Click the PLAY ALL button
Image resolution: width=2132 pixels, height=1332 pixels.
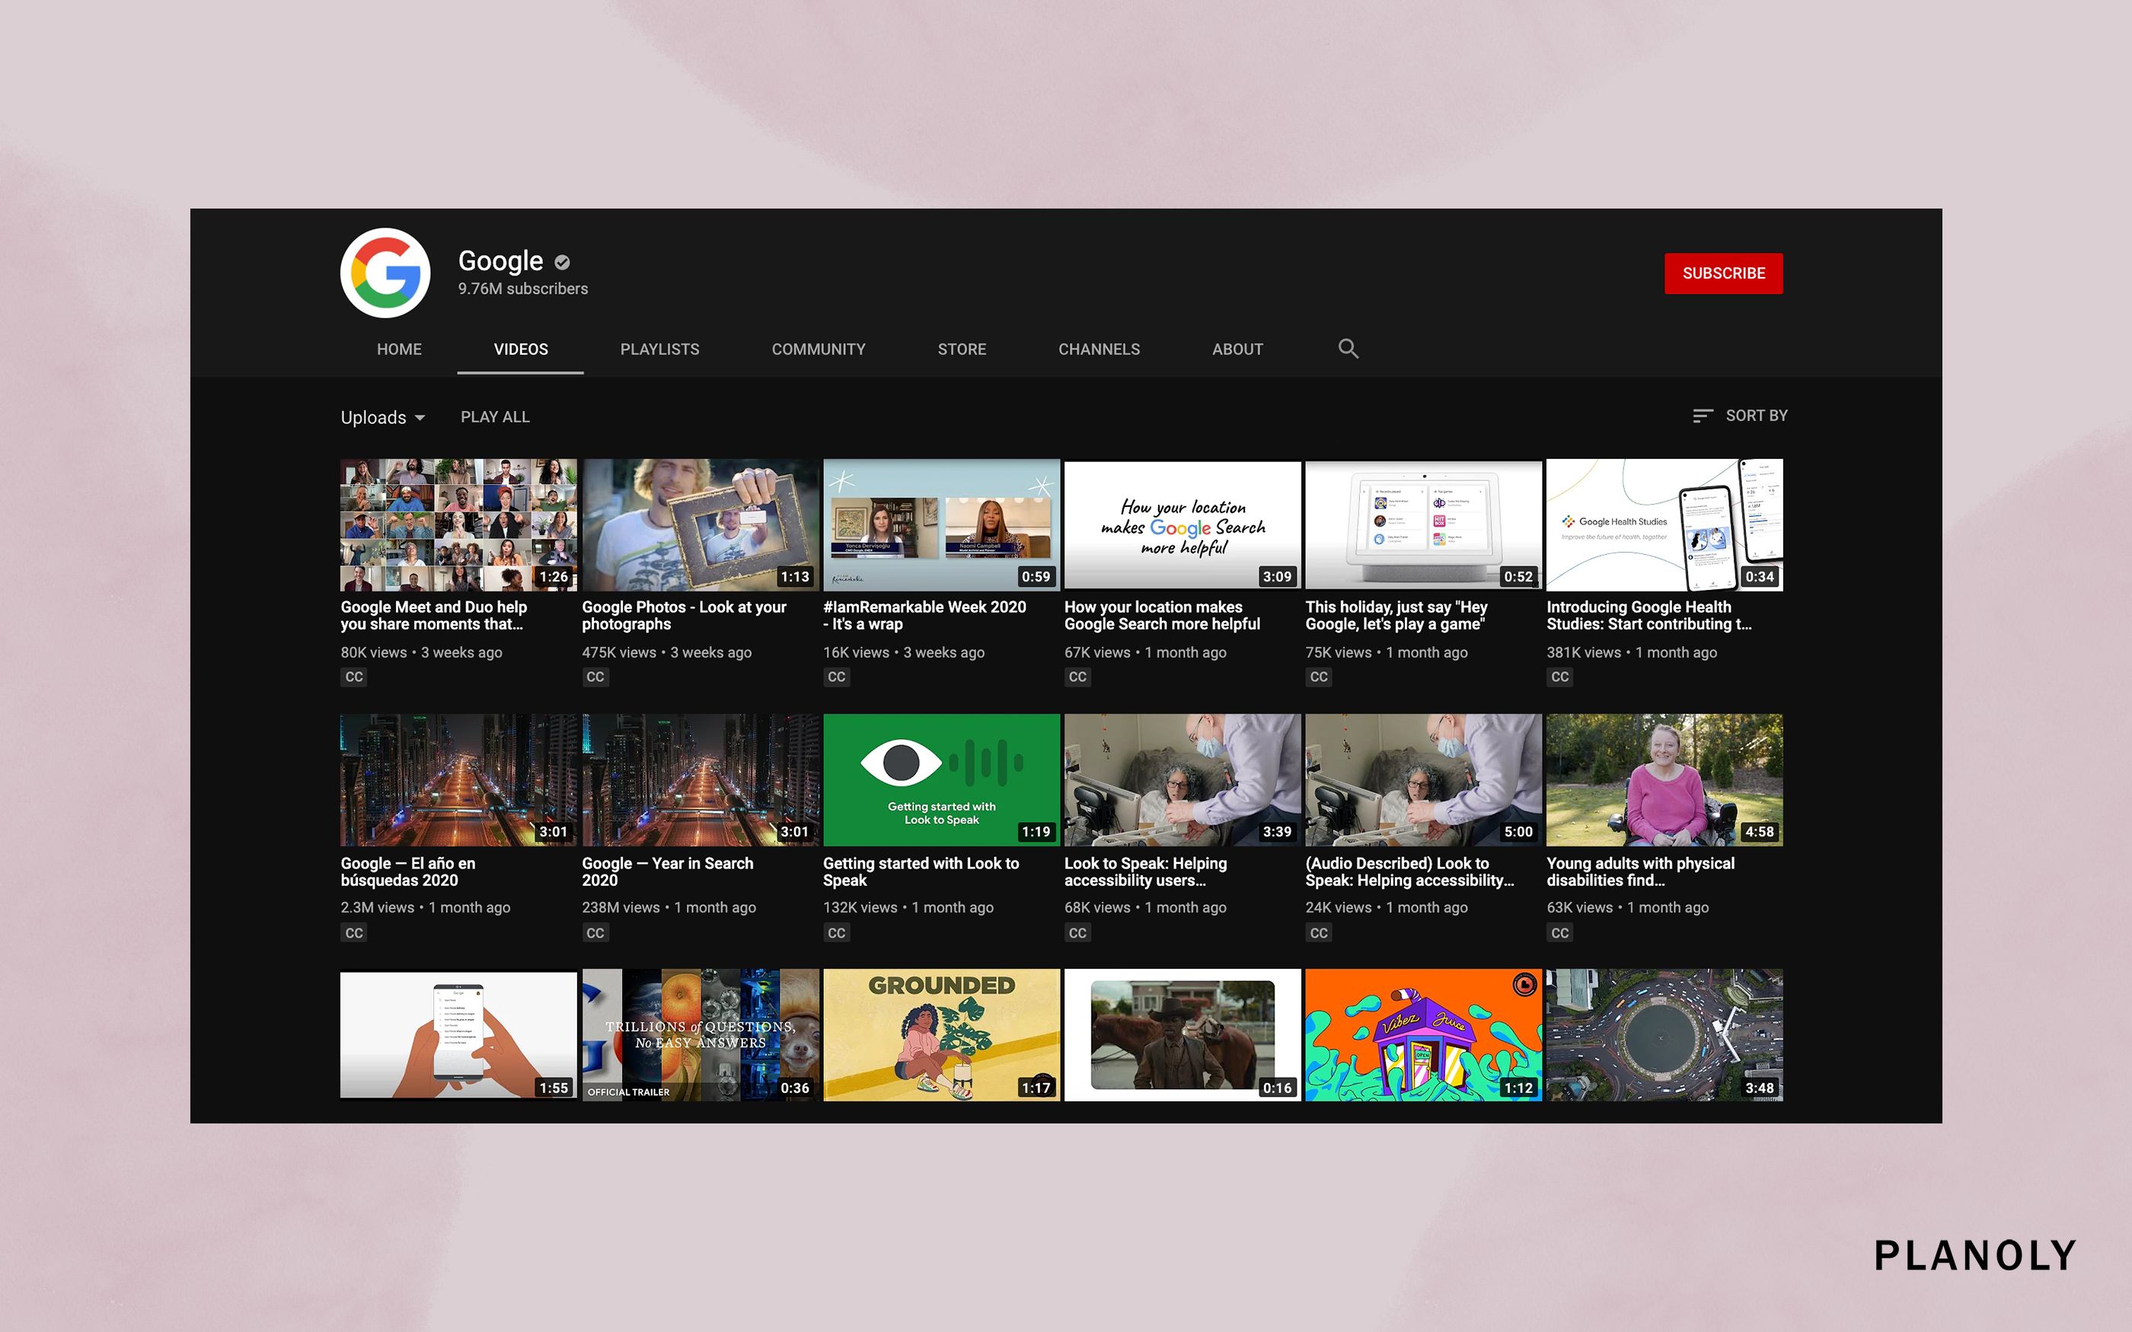tap(494, 416)
